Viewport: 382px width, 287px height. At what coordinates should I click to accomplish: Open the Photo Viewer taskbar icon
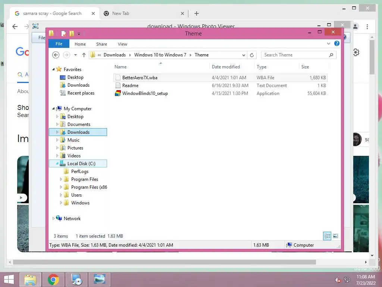(100, 280)
